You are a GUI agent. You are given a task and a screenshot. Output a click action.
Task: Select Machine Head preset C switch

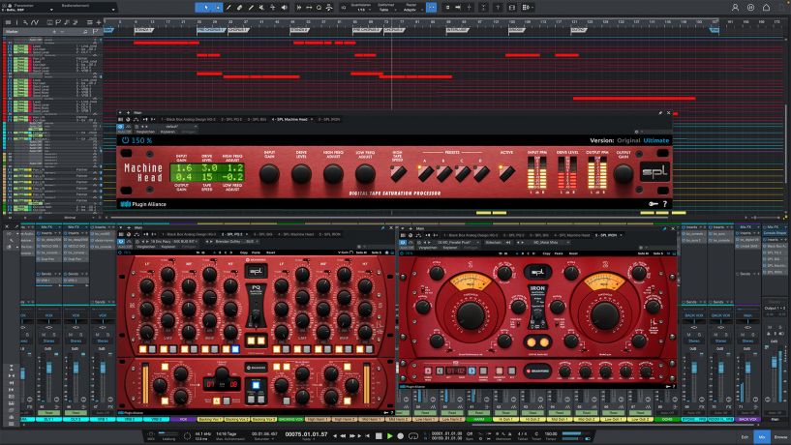coord(463,174)
